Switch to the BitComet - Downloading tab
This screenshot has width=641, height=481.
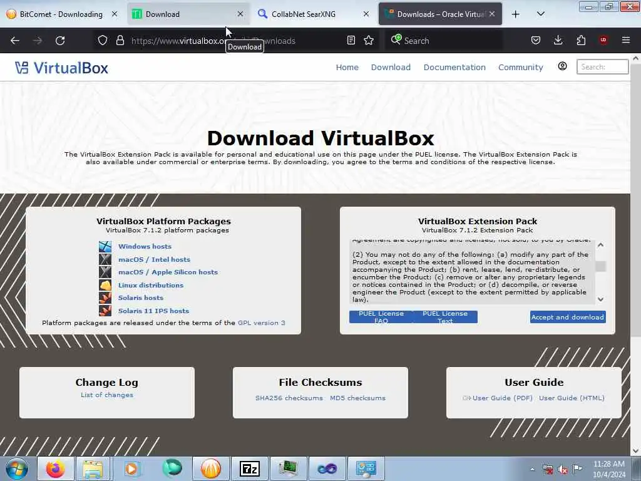(x=61, y=14)
